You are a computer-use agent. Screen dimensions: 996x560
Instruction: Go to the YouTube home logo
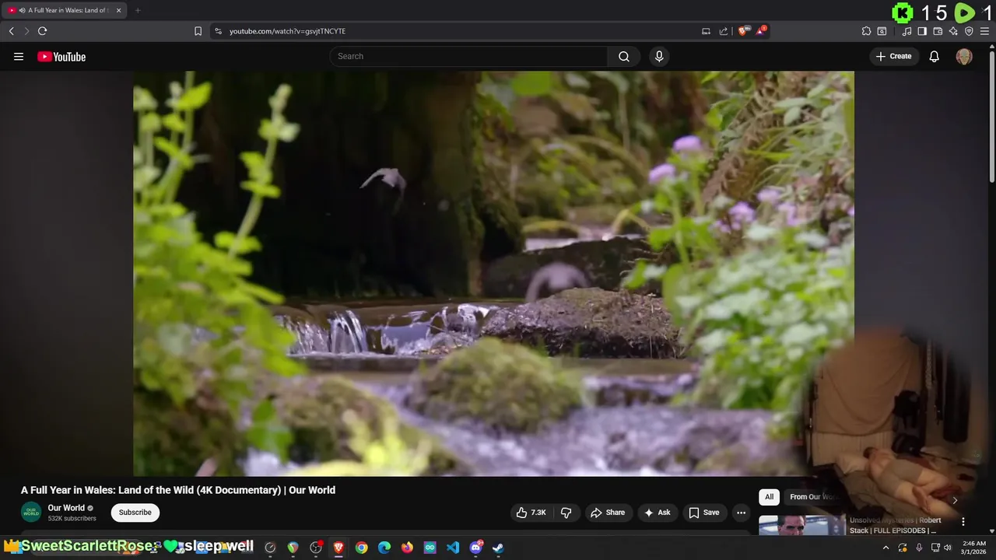[61, 57]
